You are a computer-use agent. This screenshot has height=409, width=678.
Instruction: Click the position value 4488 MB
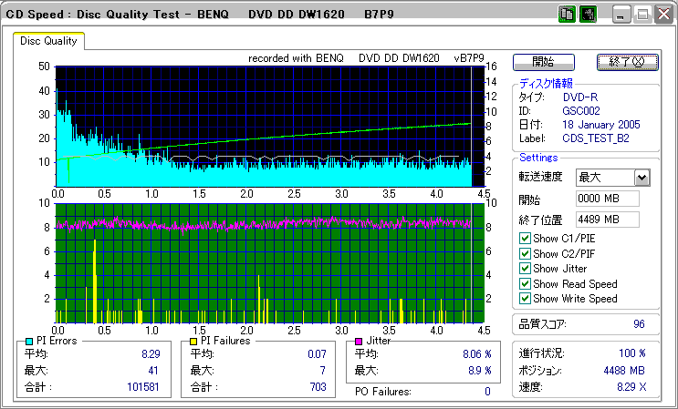click(x=624, y=370)
